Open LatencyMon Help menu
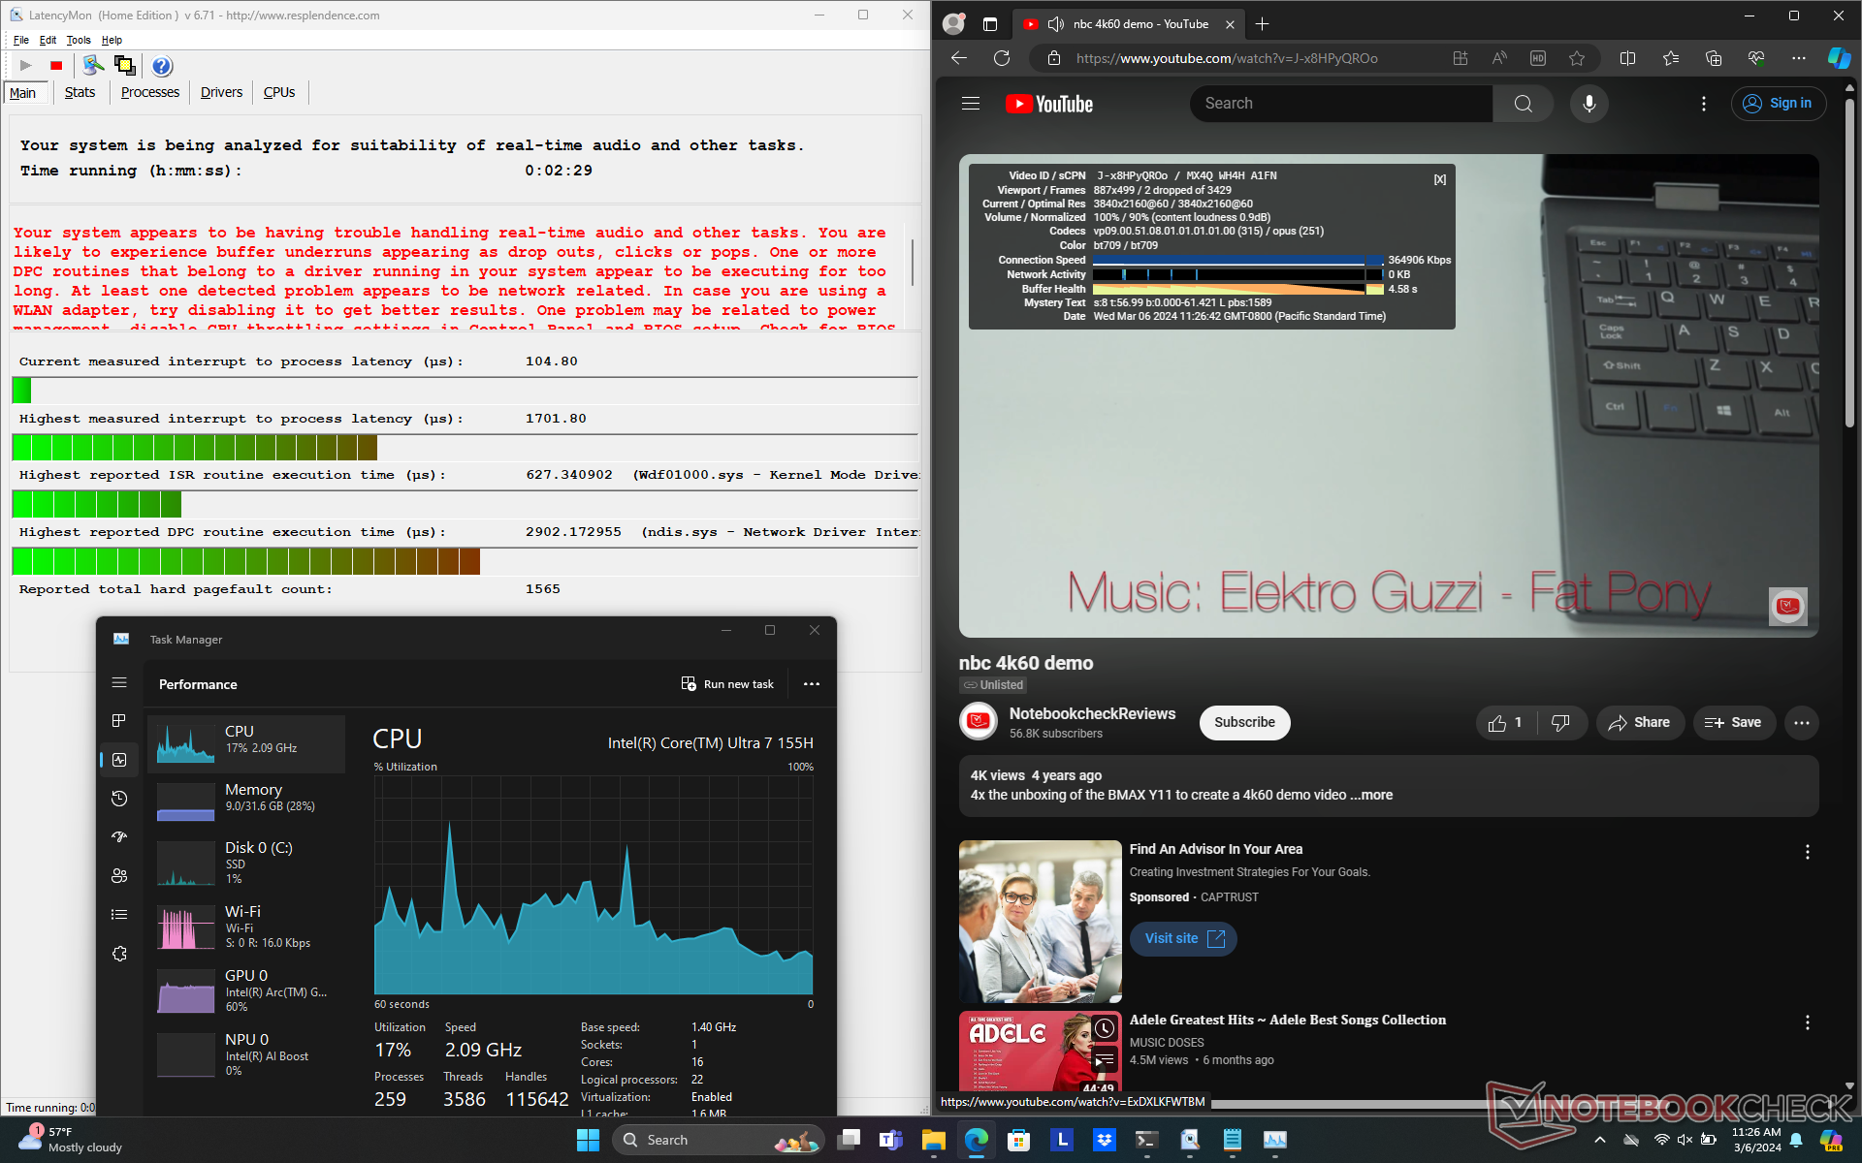Viewport: 1862px width, 1163px height. (112, 40)
